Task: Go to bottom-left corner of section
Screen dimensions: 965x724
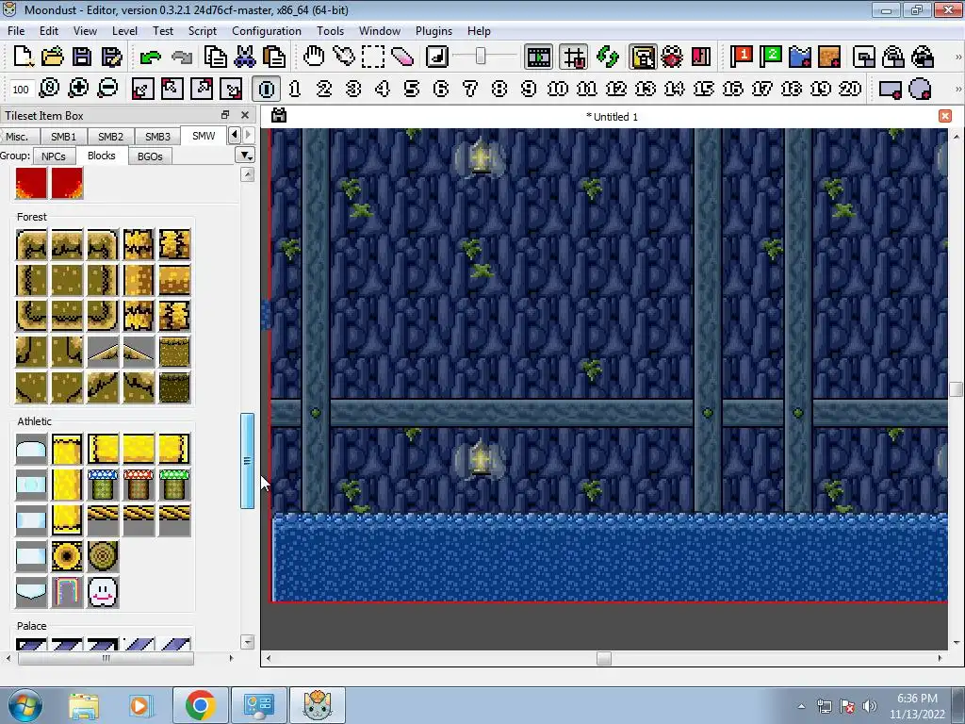Action: pyautogui.click(x=142, y=89)
